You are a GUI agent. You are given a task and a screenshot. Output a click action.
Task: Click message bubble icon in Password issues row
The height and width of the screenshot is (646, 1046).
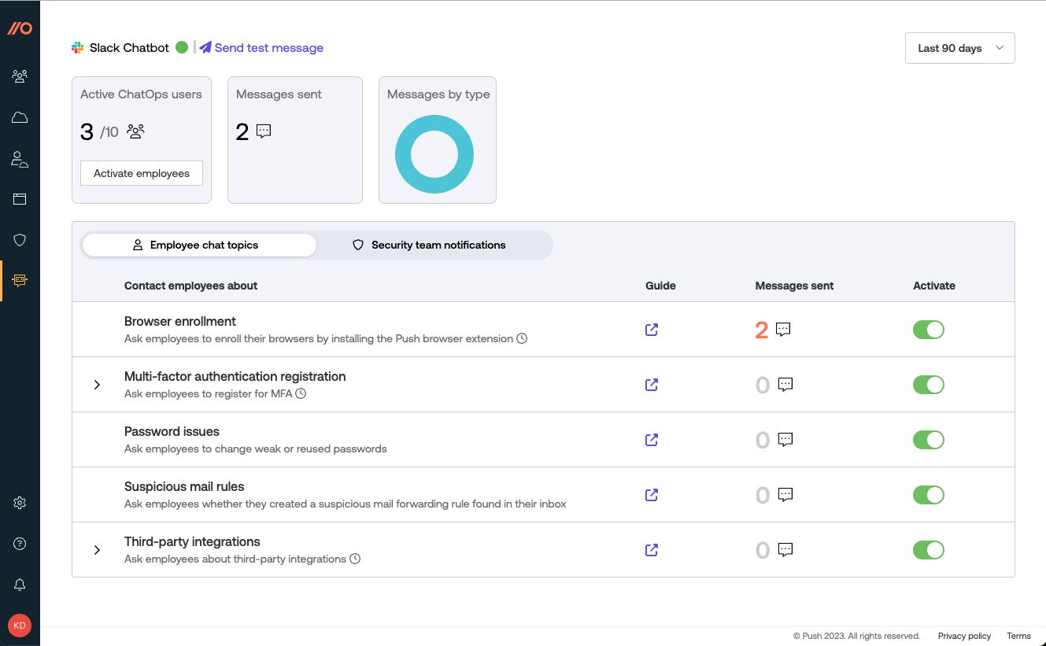click(x=785, y=440)
